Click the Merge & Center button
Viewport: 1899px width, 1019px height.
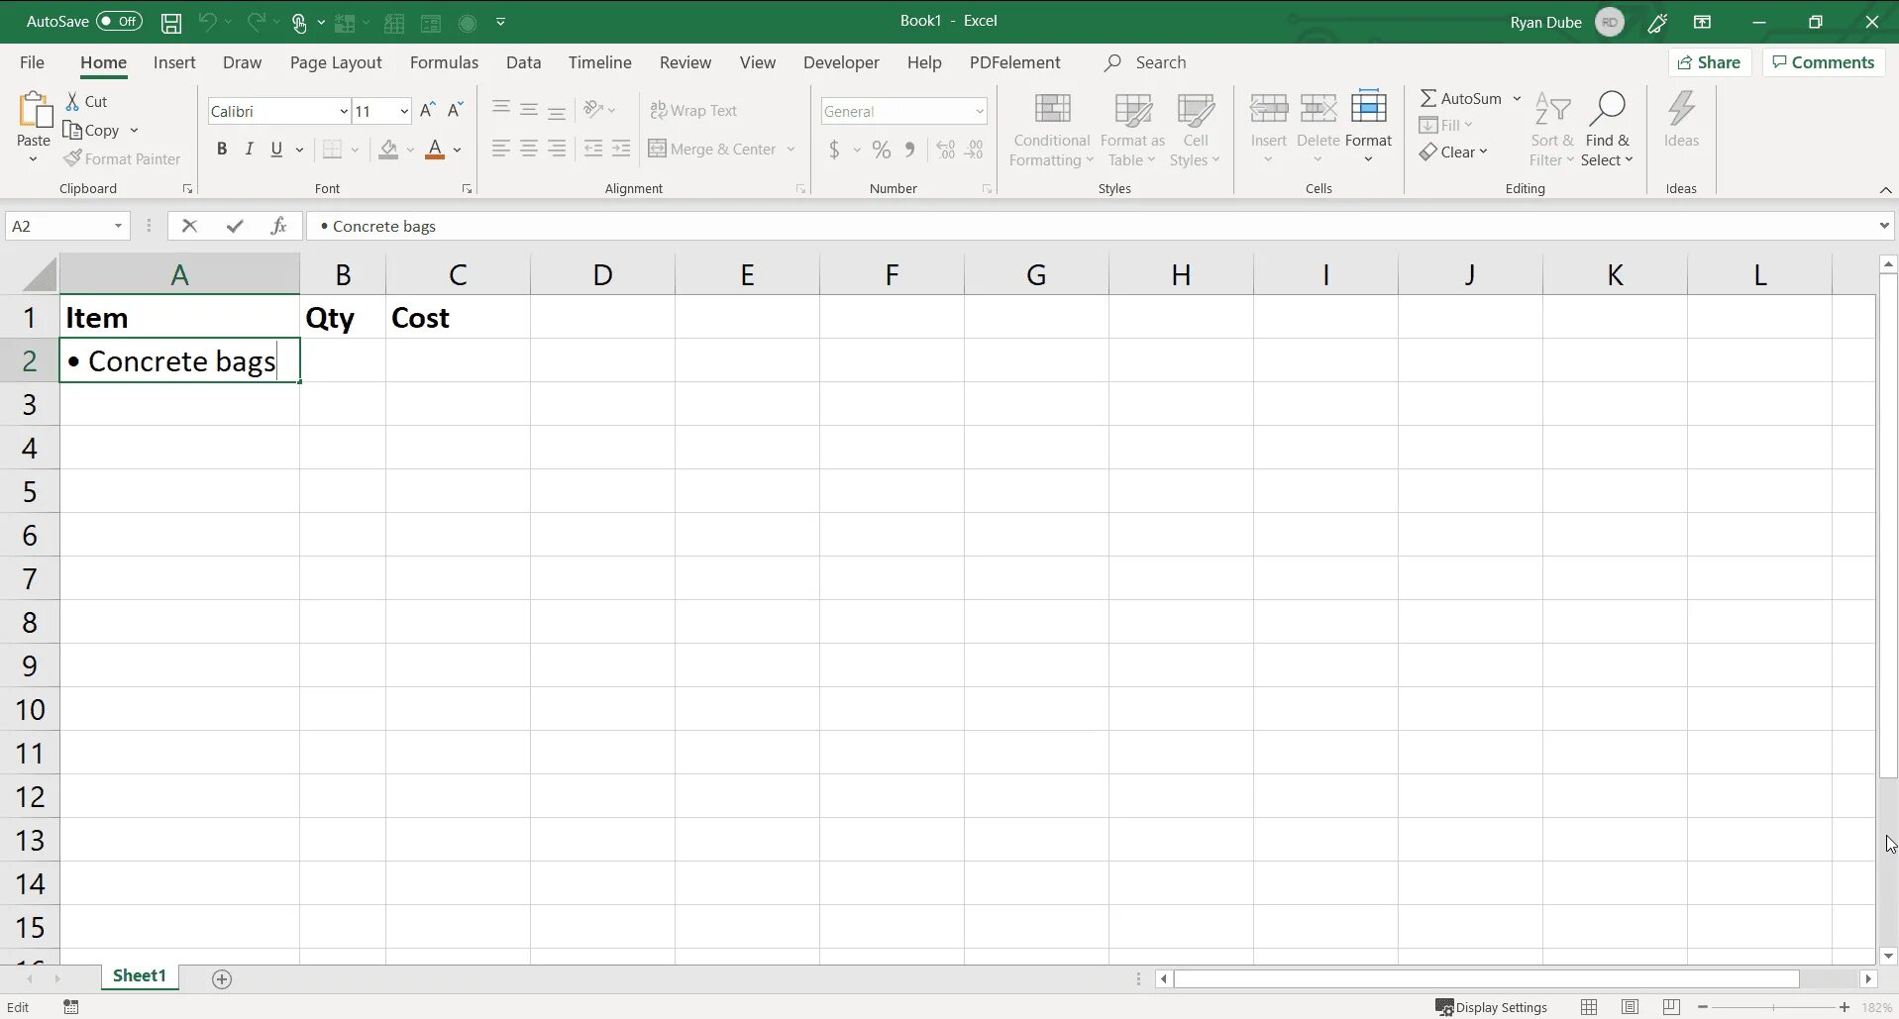coord(712,150)
